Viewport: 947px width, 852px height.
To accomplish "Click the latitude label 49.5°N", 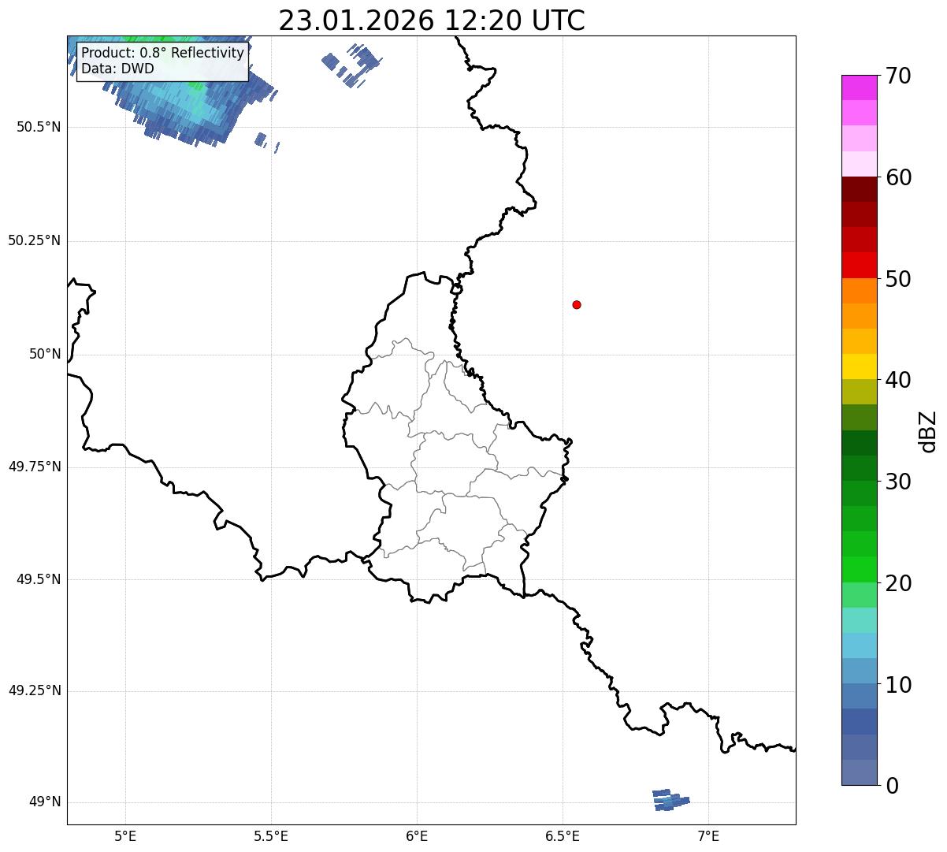I will click(x=39, y=579).
